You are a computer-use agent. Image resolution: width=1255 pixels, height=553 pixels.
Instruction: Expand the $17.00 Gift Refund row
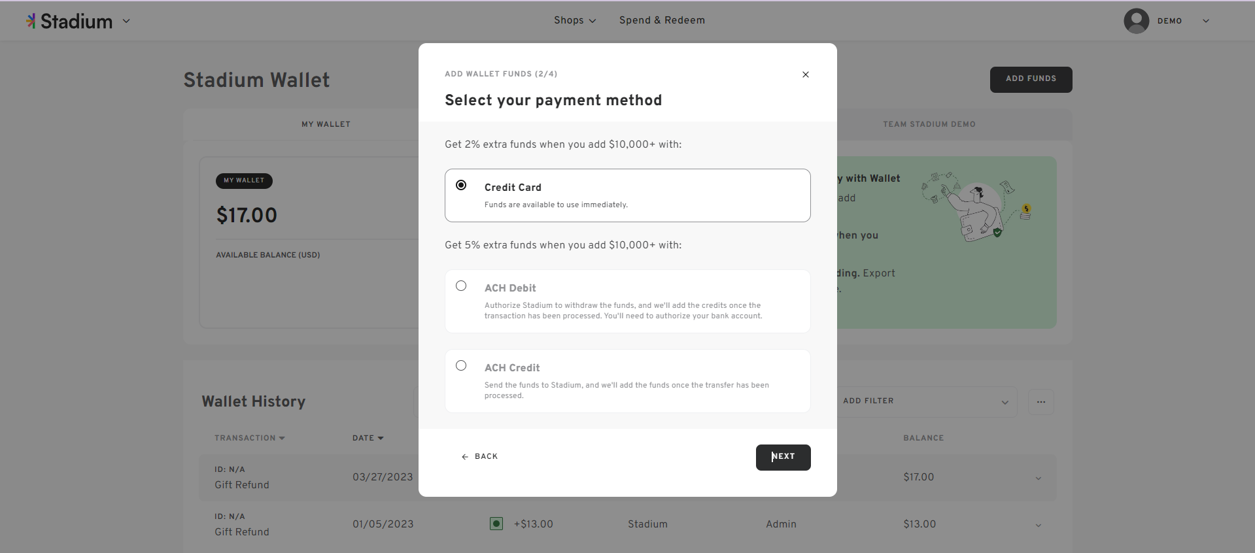click(x=1039, y=478)
